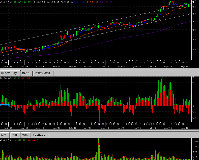Click the jul'10 month label under the Elder-Ray chart

click(x=152, y=128)
